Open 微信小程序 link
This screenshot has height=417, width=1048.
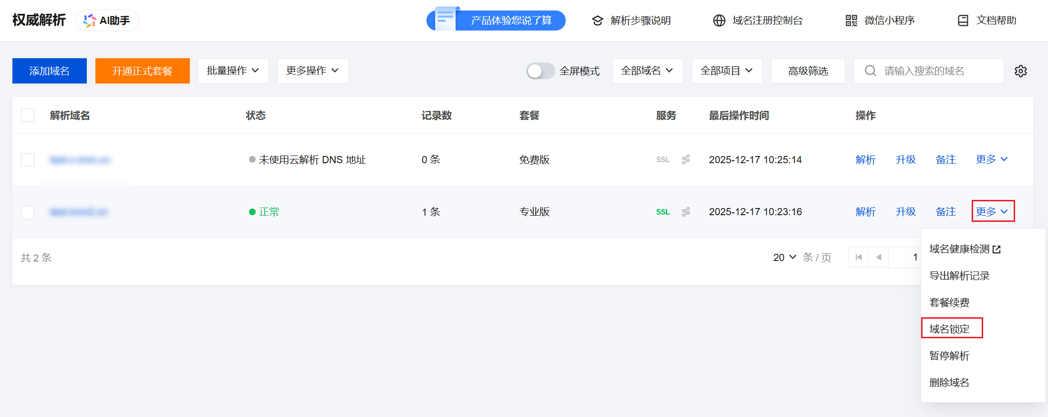pyautogui.click(x=890, y=21)
